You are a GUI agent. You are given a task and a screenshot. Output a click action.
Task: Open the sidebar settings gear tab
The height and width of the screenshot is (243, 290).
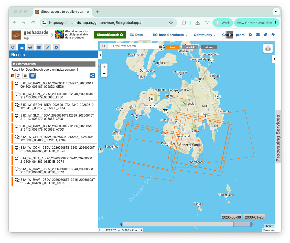(x=56, y=47)
